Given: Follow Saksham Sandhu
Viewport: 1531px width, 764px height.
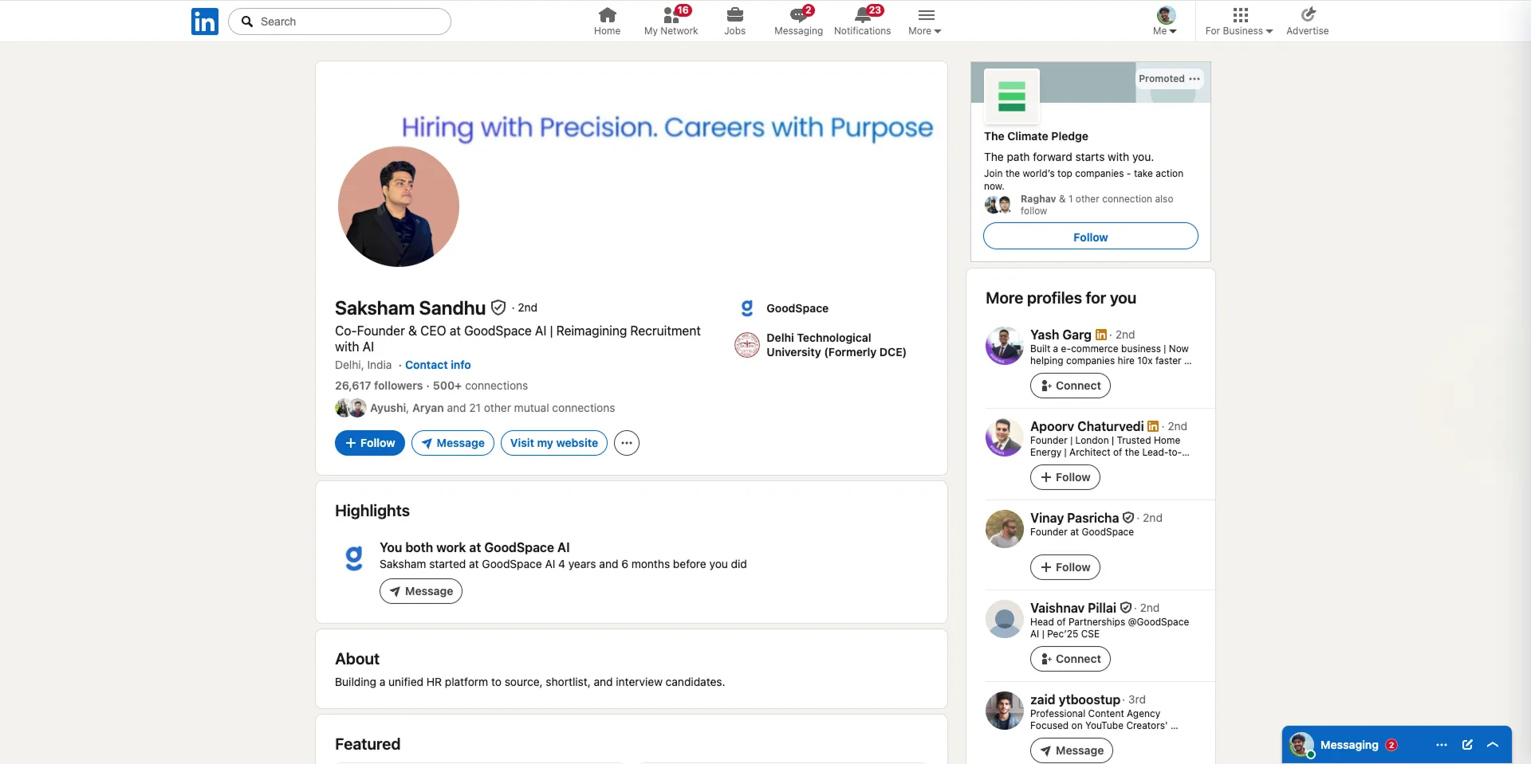Looking at the screenshot, I should [370, 443].
